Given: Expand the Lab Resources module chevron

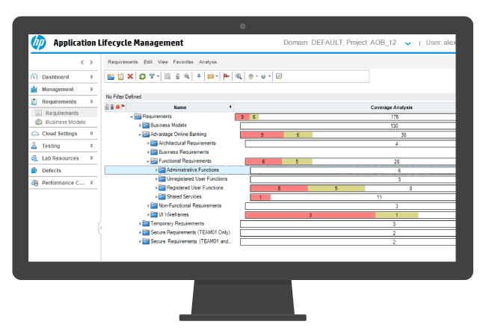Looking at the screenshot, I should tap(91, 158).
